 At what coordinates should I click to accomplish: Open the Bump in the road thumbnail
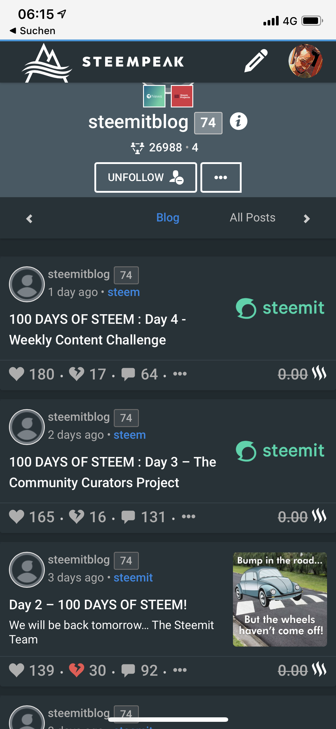pyautogui.click(x=280, y=599)
